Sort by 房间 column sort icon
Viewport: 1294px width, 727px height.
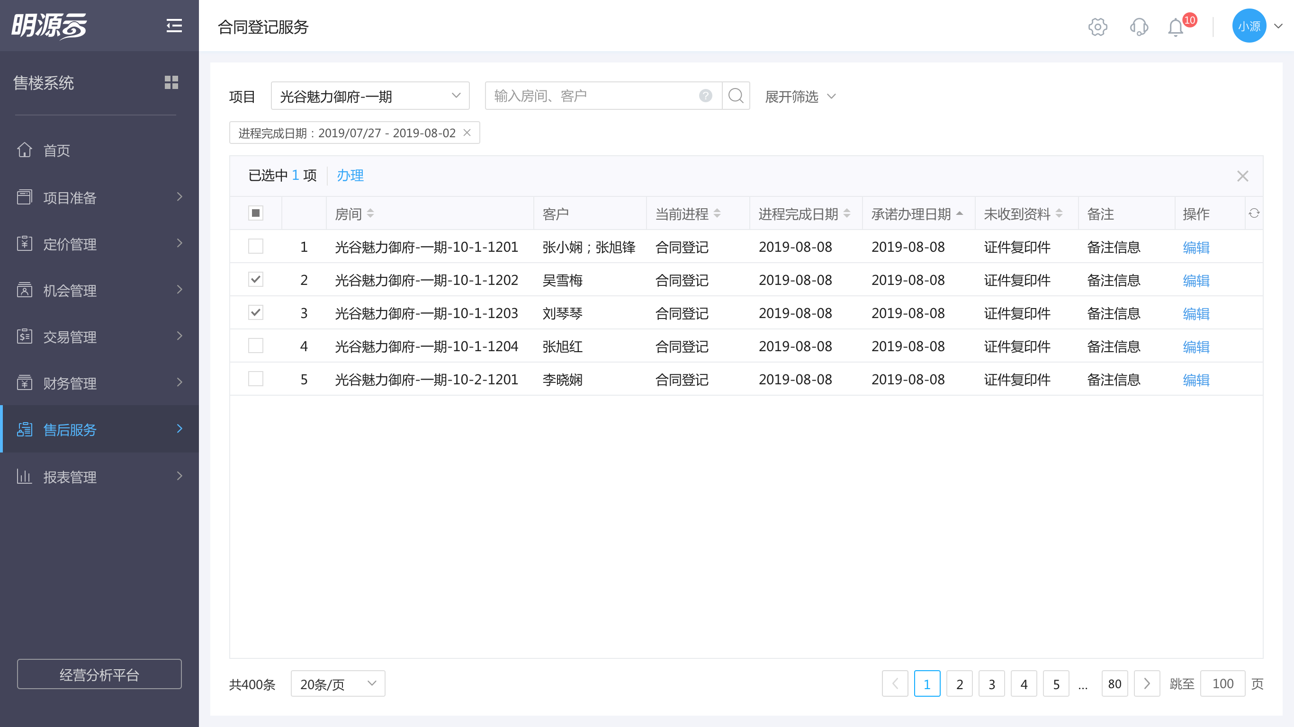(370, 213)
